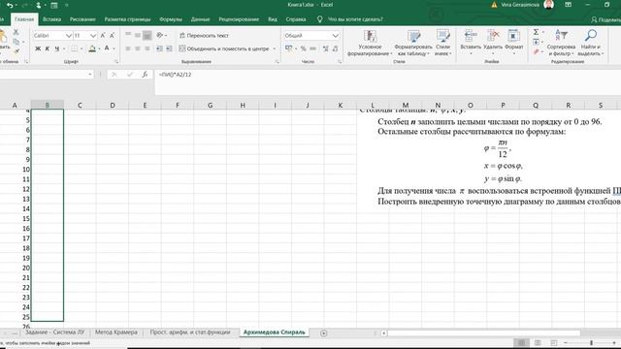Apply cell borders icon

(74, 48)
